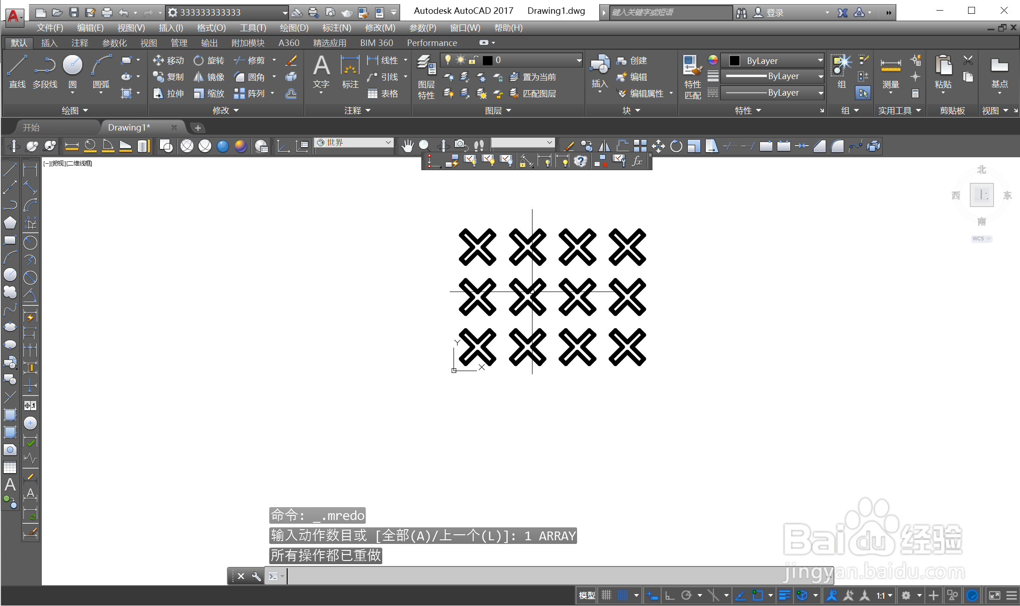Click the Rotate (旋转) command

pyautogui.click(x=209, y=60)
